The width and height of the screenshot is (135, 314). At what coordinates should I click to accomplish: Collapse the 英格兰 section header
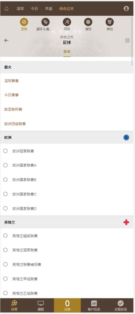(x=67, y=222)
